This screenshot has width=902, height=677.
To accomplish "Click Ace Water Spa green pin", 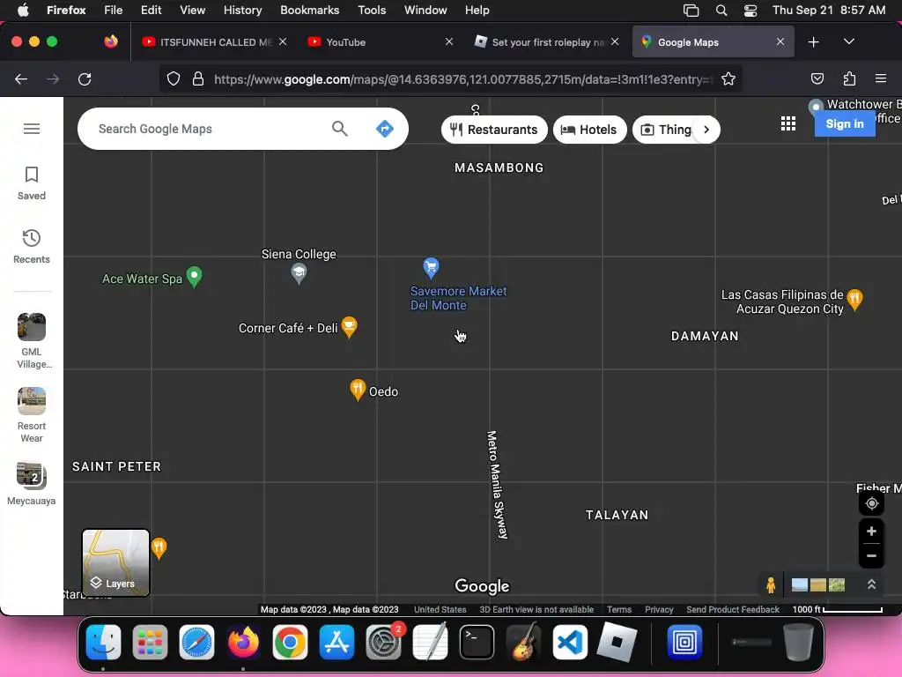I will 195,277.
